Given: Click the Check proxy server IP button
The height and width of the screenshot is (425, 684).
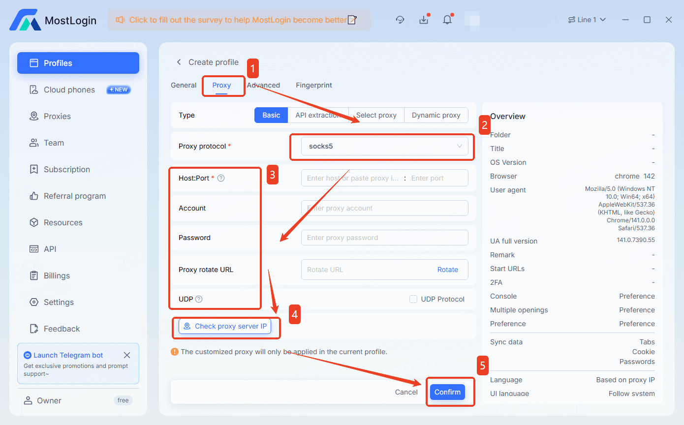Looking at the screenshot, I should [x=225, y=326].
